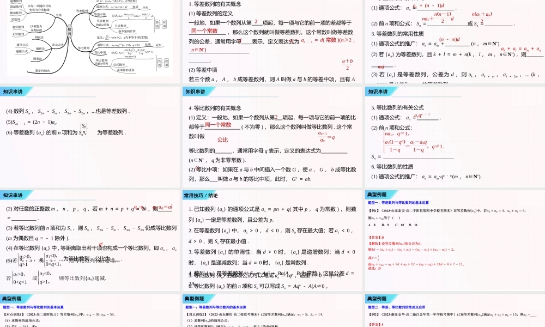Click the 等比中项 node in the mind map
The height and width of the screenshot is (327, 545).
click(x=99, y=52)
